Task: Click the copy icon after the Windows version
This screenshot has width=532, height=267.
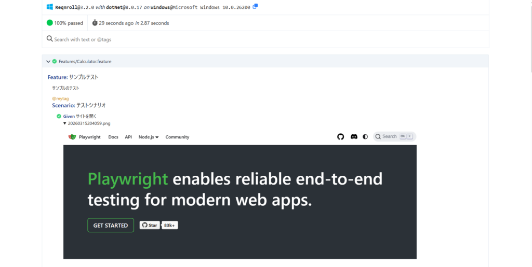Action: [x=255, y=7]
